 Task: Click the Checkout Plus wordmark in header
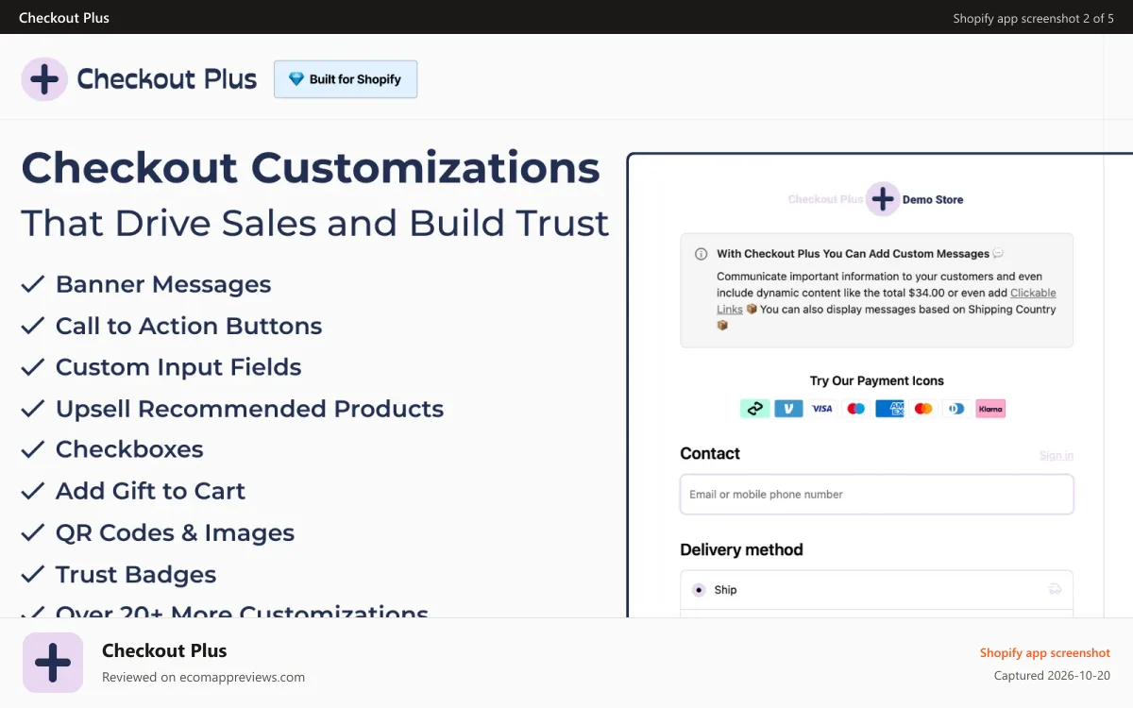click(x=167, y=79)
